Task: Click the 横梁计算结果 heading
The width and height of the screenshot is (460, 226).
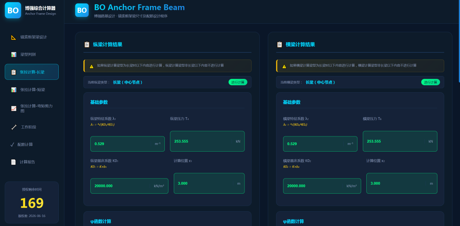Action: (x=300, y=45)
